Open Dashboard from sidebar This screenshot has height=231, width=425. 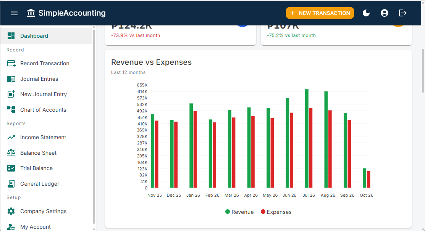[46, 36]
